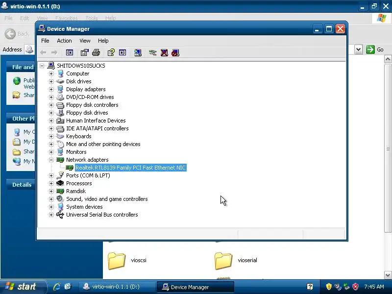The height and width of the screenshot is (294, 392).
Task: Open the File menu in Device Manager
Action: tap(45, 41)
